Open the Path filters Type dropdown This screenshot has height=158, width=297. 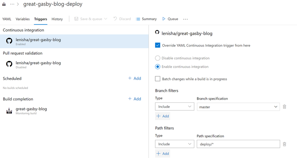pos(175,144)
